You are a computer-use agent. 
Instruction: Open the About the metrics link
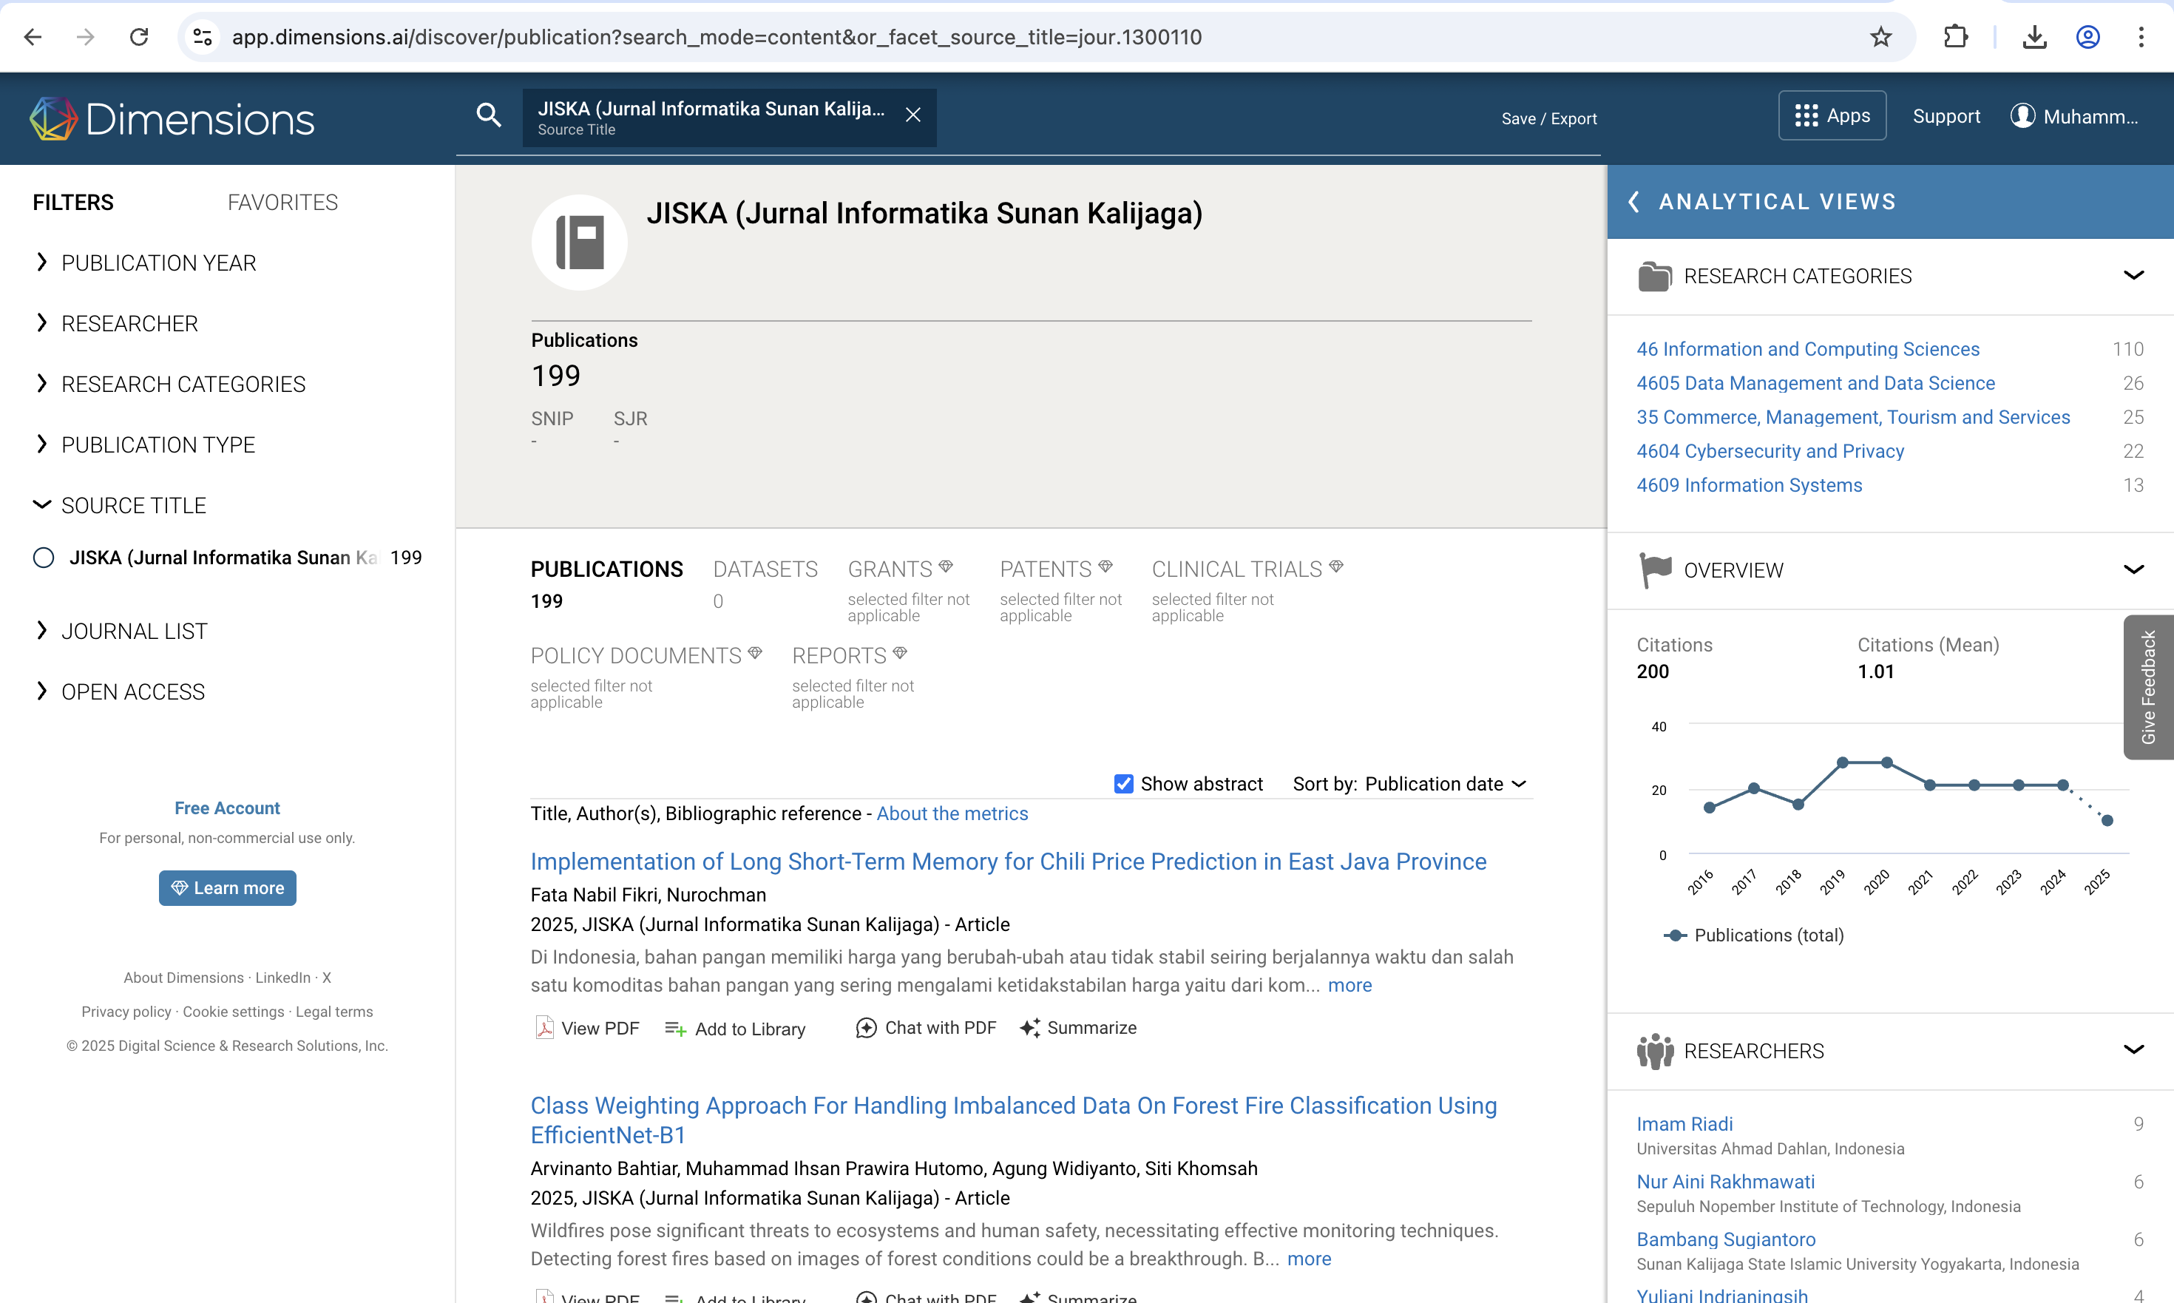pyautogui.click(x=952, y=813)
